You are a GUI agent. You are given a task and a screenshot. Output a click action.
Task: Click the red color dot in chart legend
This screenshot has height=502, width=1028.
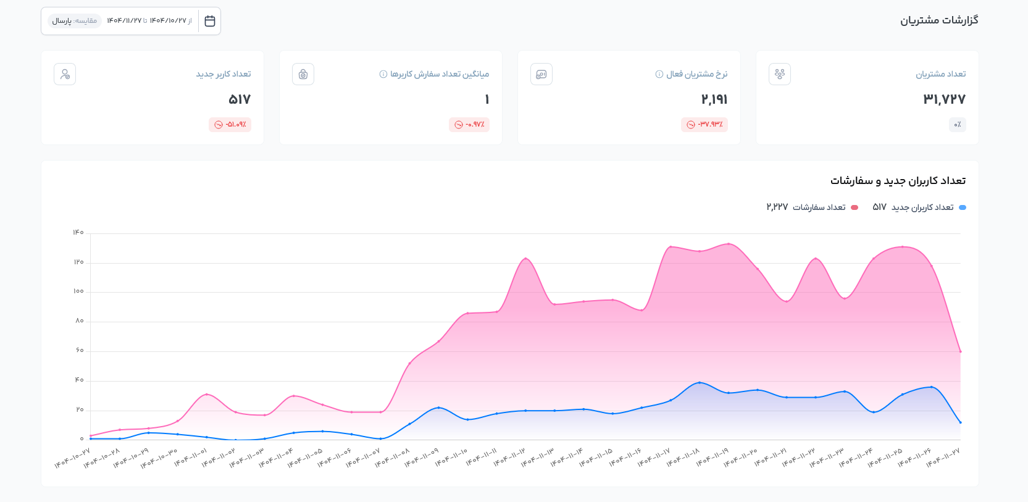855,207
